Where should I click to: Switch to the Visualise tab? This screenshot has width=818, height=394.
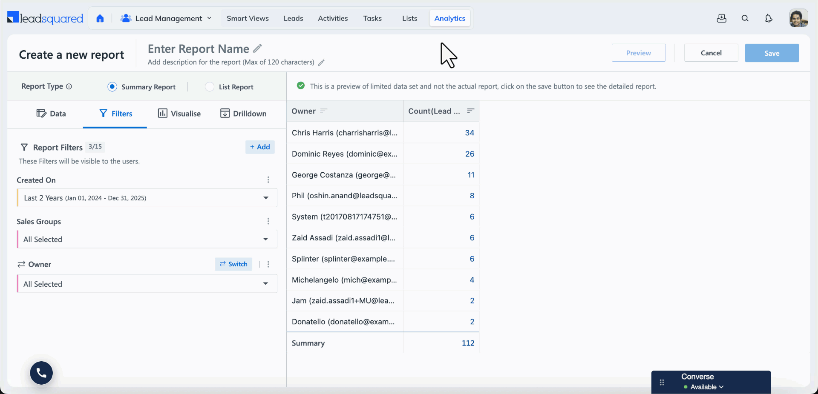179,114
